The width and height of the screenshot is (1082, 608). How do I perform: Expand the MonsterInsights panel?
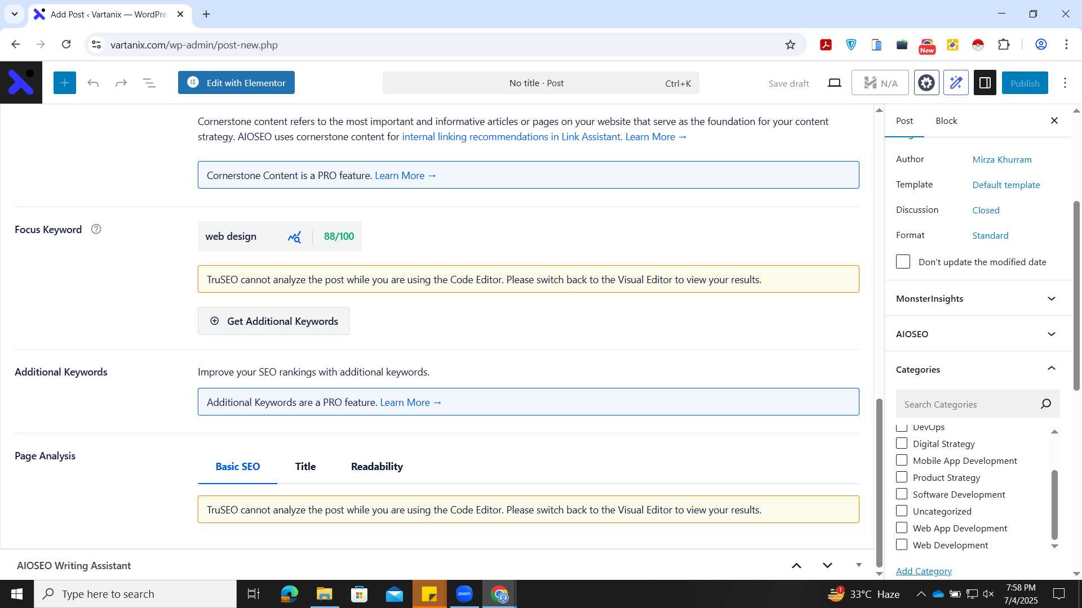(x=977, y=298)
